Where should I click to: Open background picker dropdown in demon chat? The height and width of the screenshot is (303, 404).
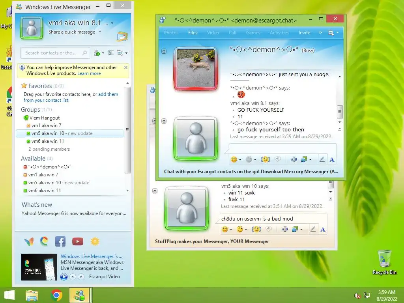[x=310, y=159]
